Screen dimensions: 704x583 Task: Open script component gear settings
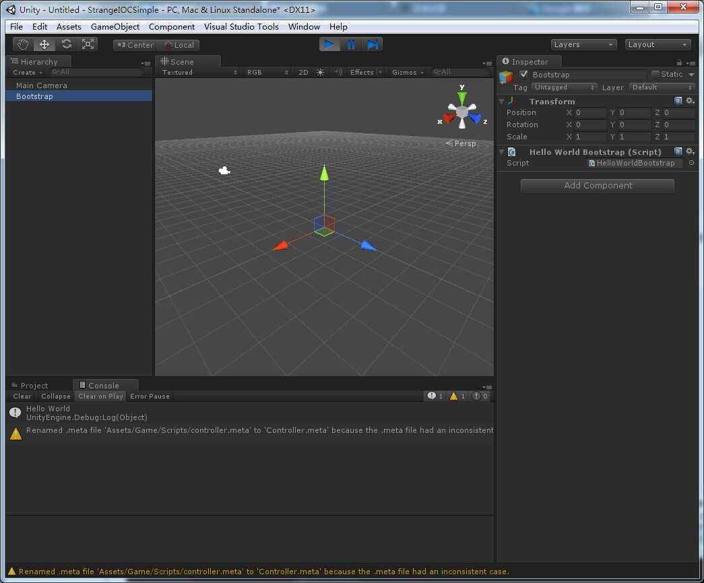[x=691, y=151]
